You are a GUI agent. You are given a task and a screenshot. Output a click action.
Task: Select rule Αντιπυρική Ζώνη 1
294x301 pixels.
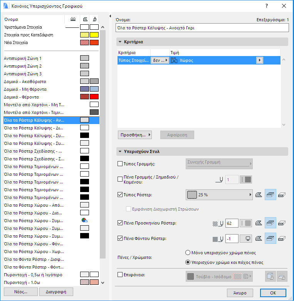pyautogui.click(x=51, y=58)
